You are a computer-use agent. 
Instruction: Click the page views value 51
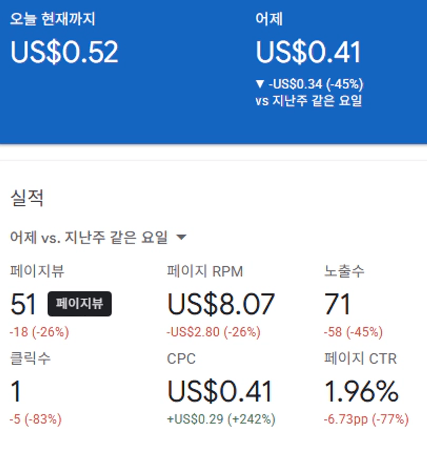click(23, 304)
